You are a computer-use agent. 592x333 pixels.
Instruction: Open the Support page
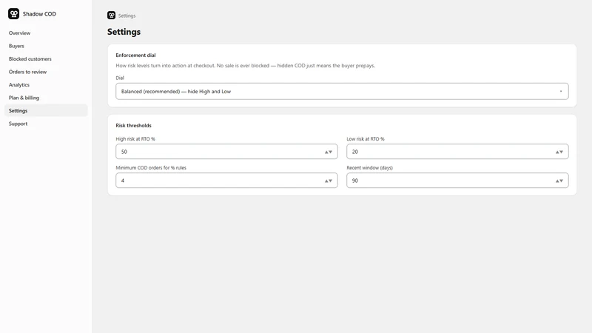pyautogui.click(x=18, y=124)
